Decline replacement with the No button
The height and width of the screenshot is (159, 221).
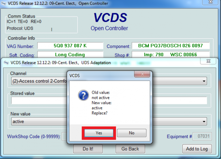click(132, 133)
